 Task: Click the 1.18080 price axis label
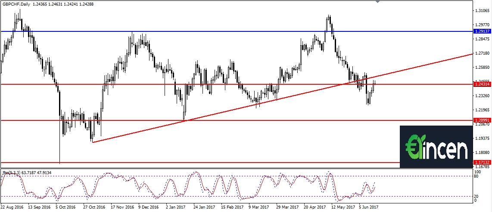click(x=483, y=153)
